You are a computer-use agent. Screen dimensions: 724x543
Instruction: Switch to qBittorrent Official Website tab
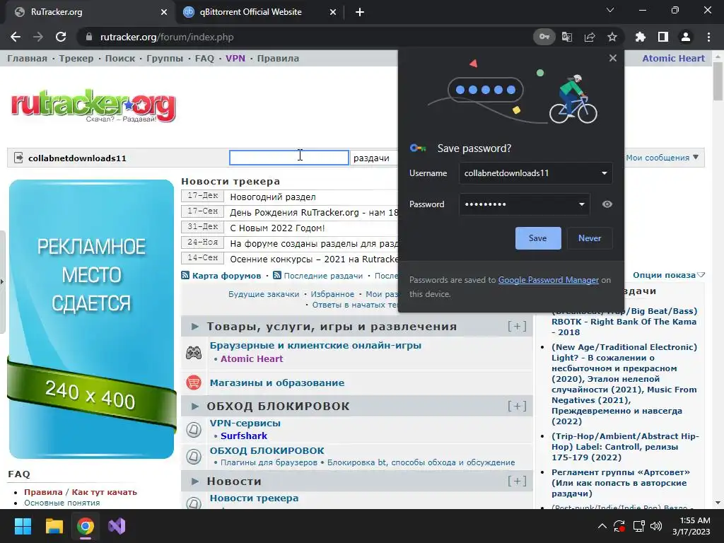coord(252,12)
